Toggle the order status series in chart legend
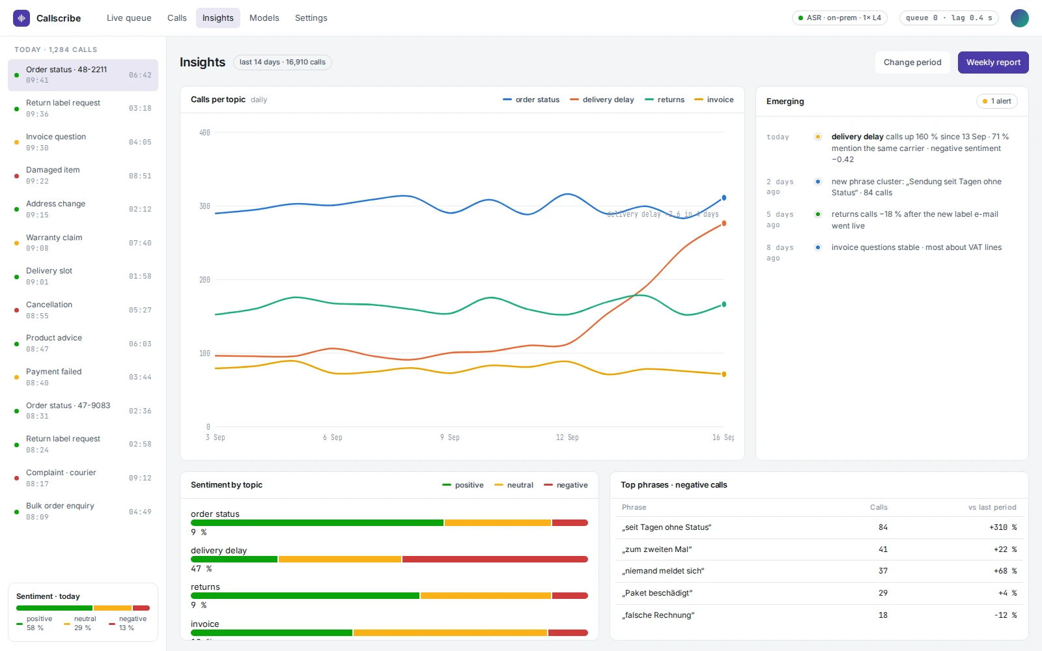 (x=531, y=100)
